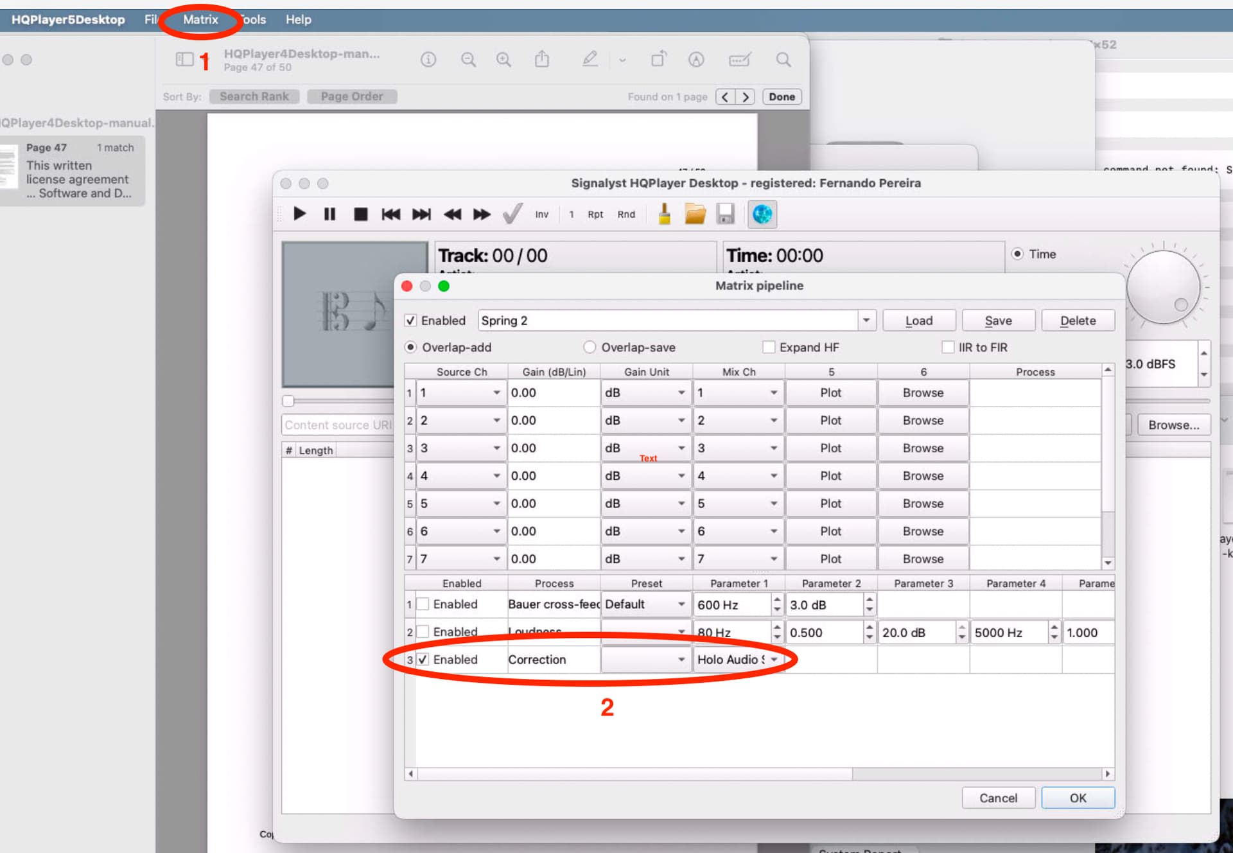Click the floppy disk save icon

coord(726,214)
